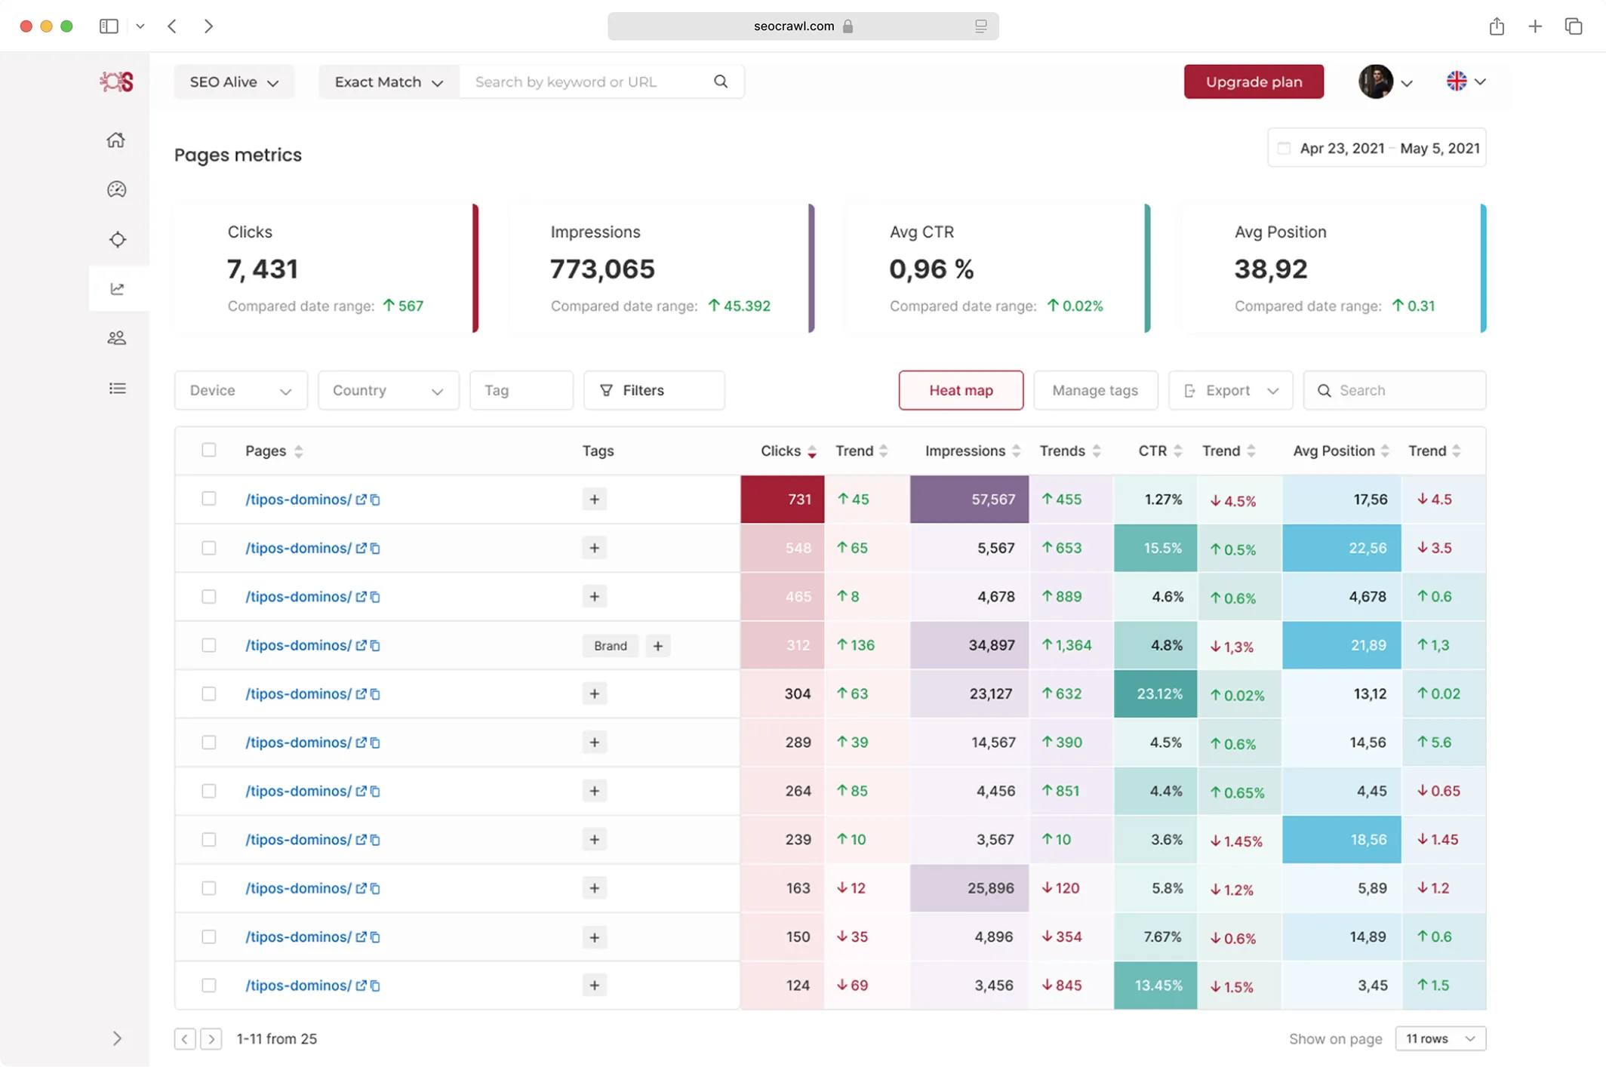Expand the Device filter dropdown

(240, 390)
